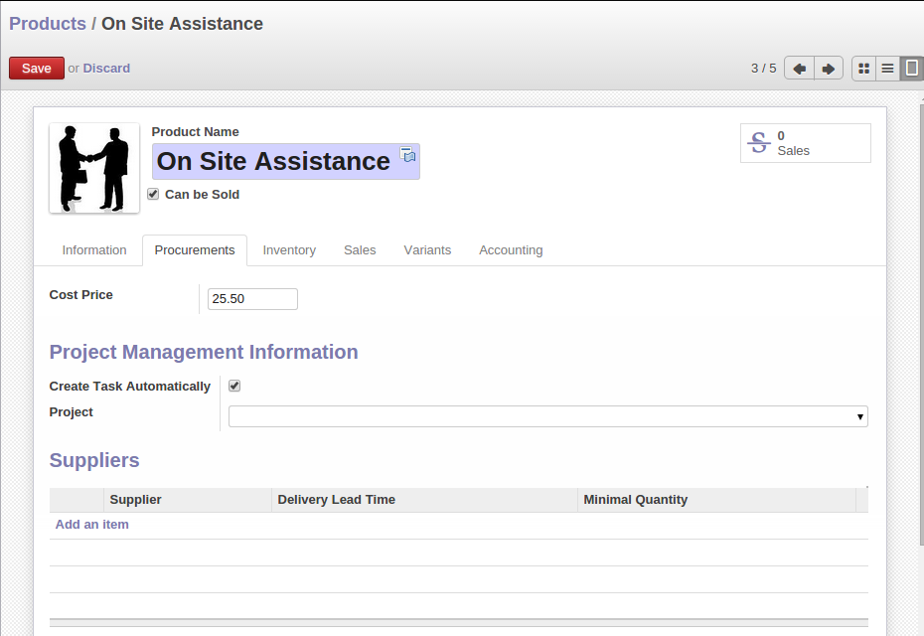Go to the next product record arrow

[x=828, y=69]
